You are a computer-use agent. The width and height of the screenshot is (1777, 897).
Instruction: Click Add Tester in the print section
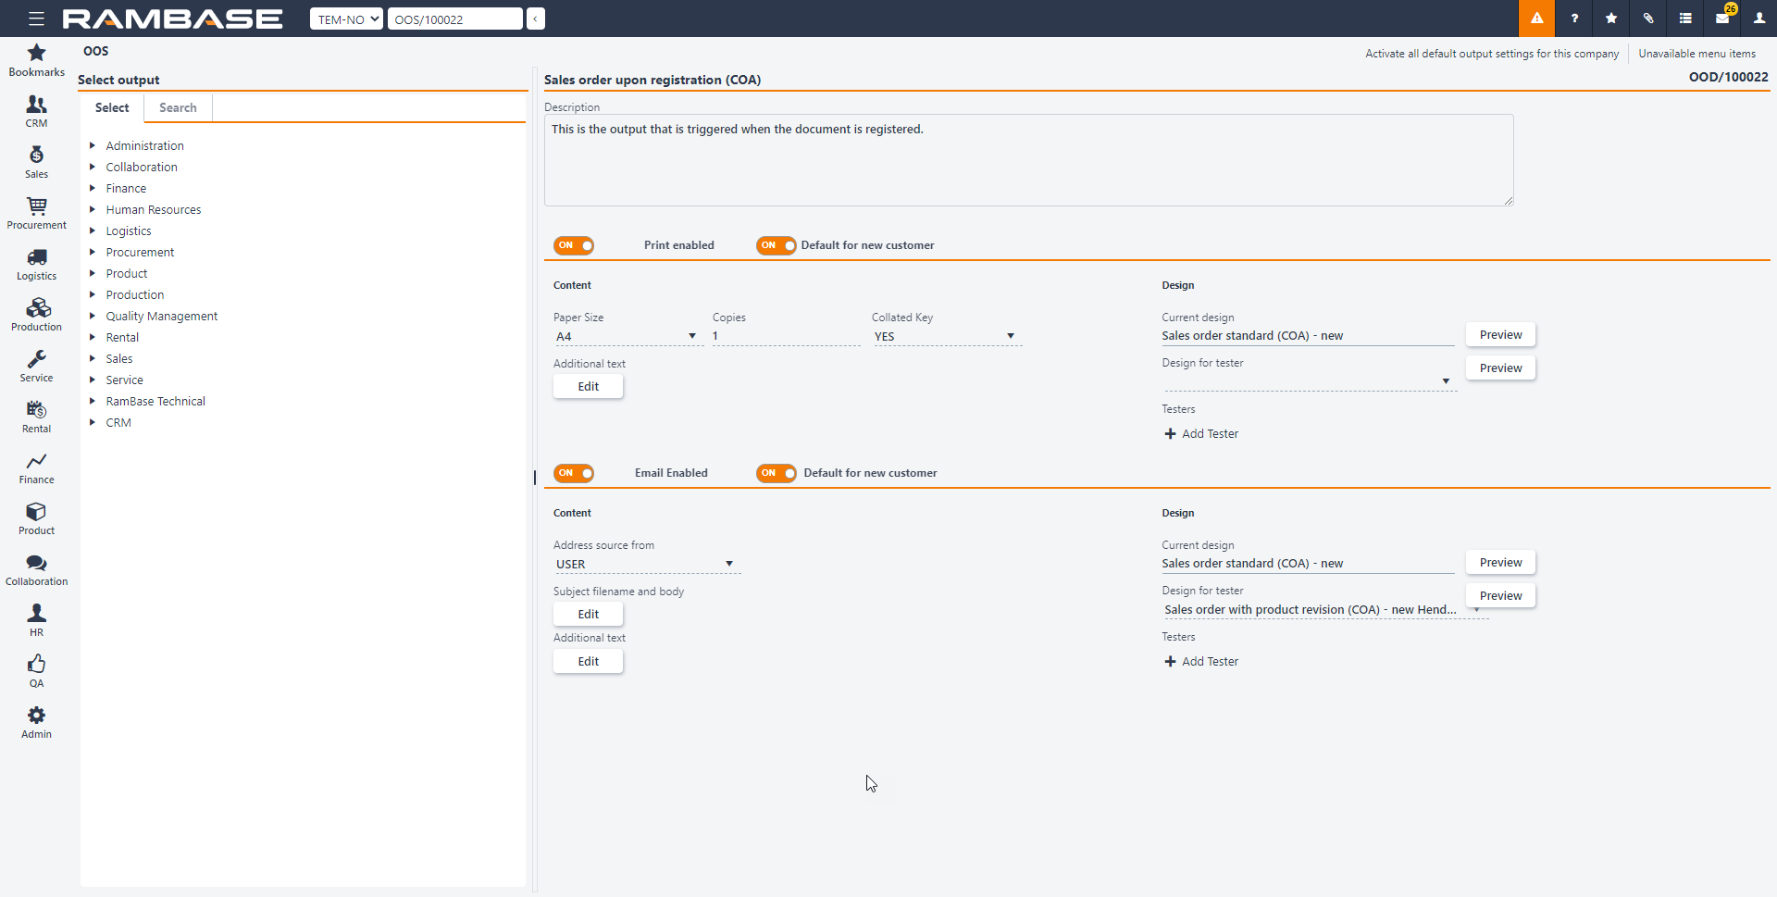click(1201, 434)
